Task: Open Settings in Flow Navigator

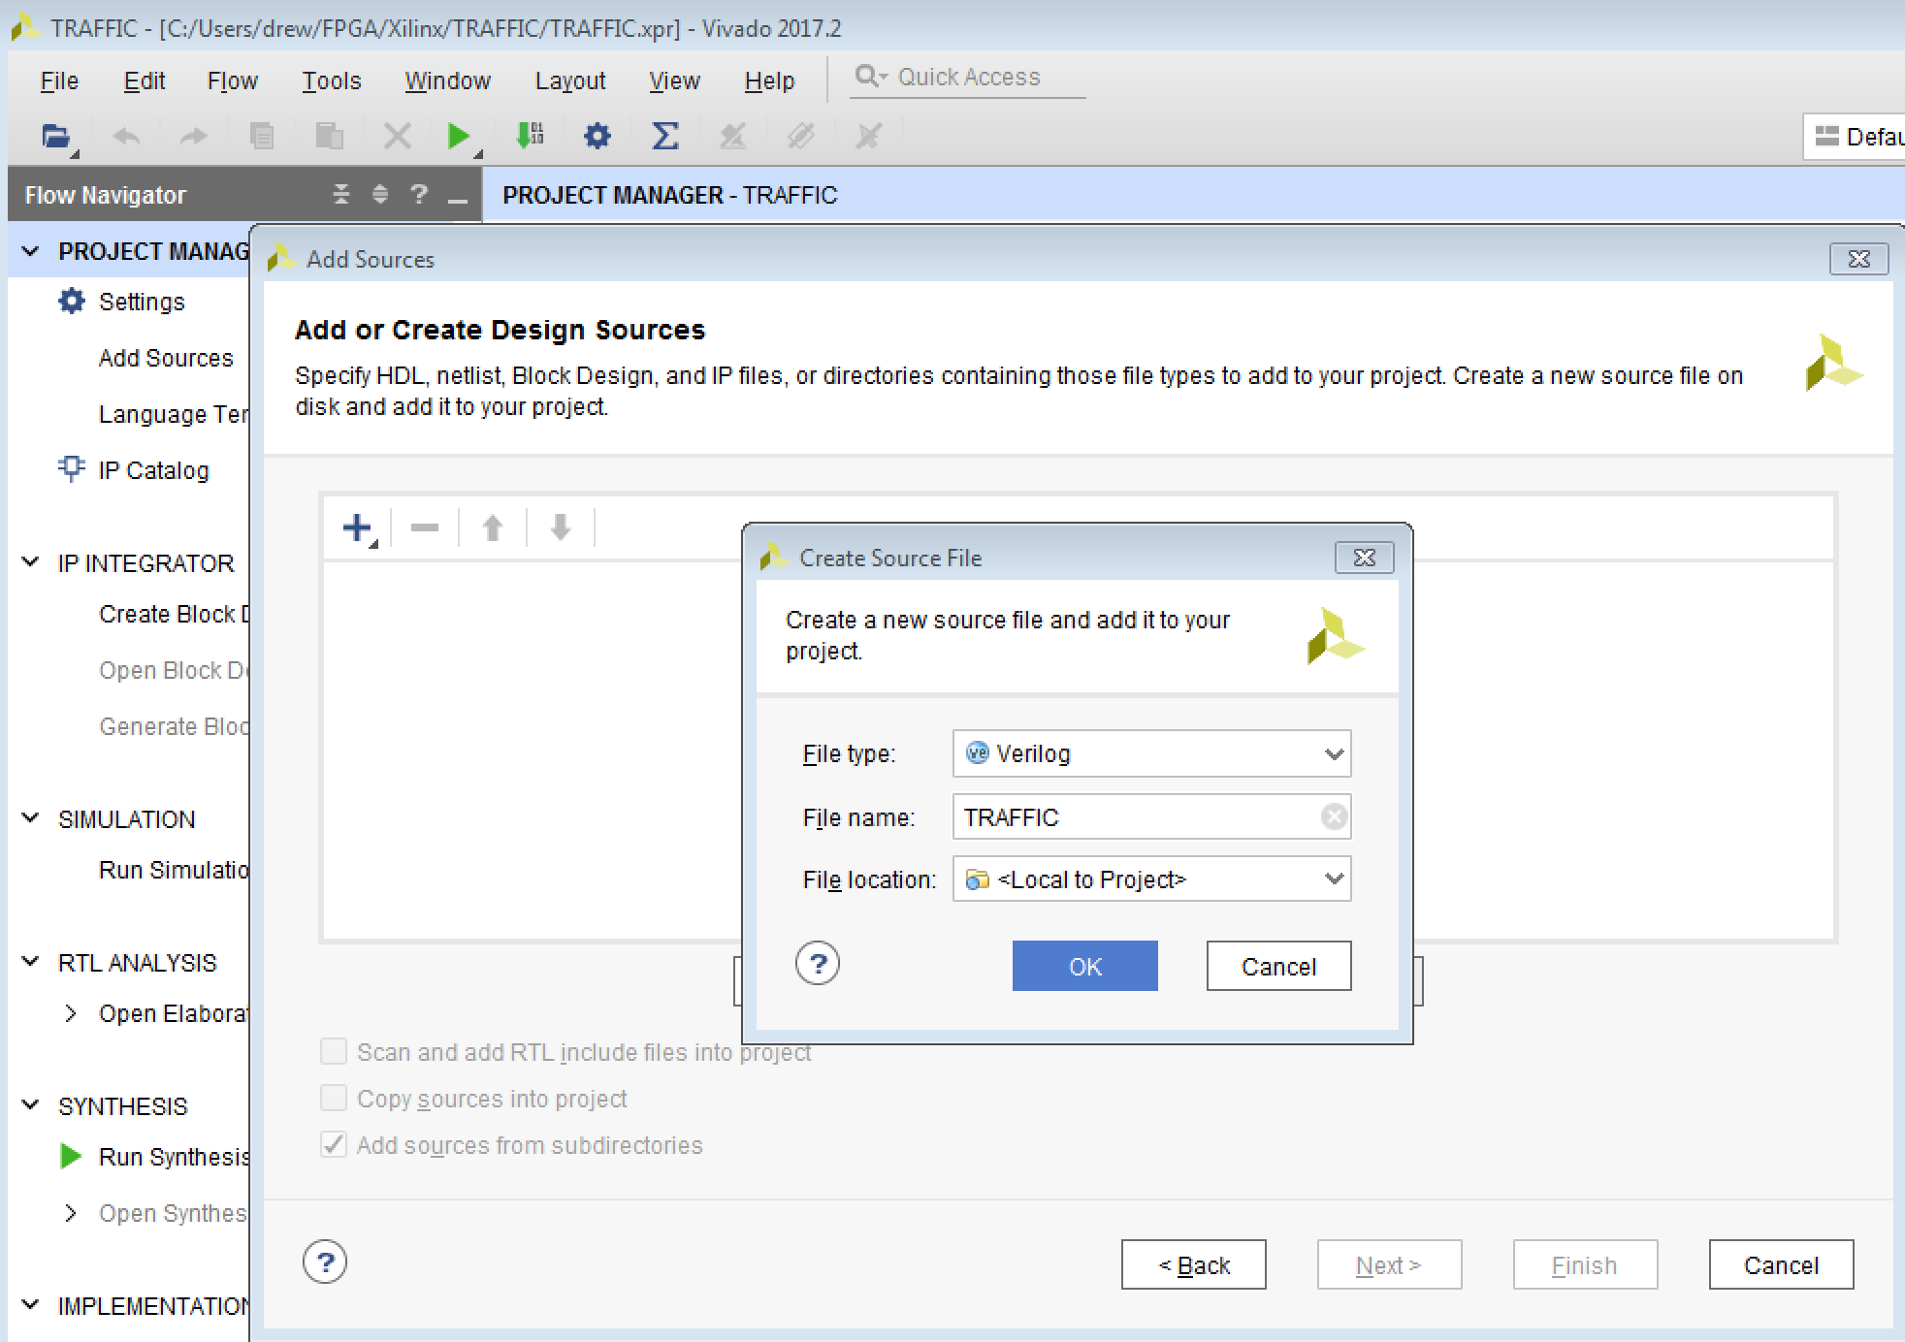Action: tap(142, 302)
